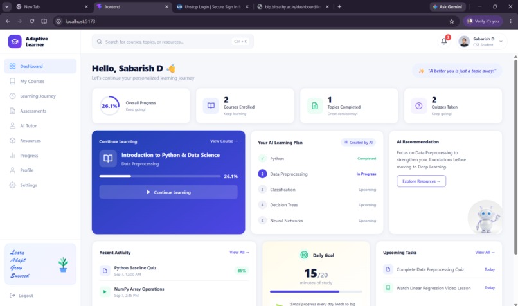
Task: Click the Created by AI badge
Action: coord(359,143)
